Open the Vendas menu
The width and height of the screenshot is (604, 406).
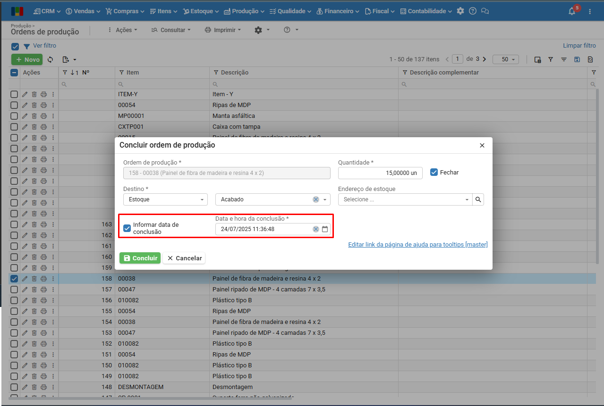(83, 11)
